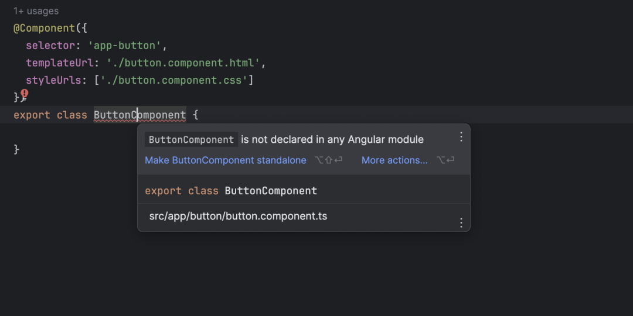Click Make ButtonComponent standalone quick fix
The width and height of the screenshot is (633, 316).
point(225,160)
